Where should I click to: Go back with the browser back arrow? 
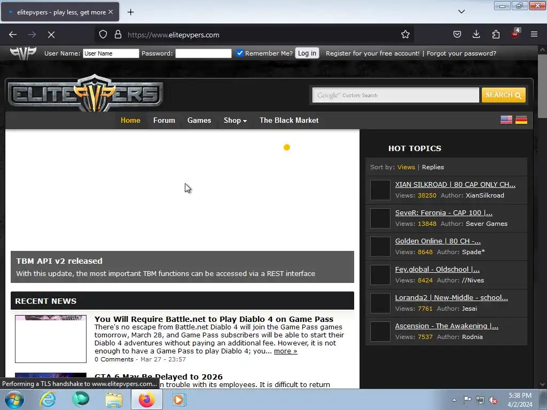[x=13, y=35]
